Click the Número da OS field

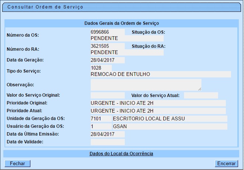(x=107, y=32)
